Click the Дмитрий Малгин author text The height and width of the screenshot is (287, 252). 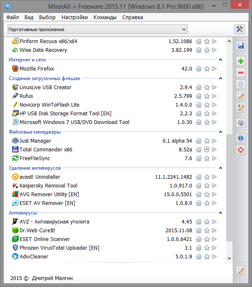(x=52, y=278)
